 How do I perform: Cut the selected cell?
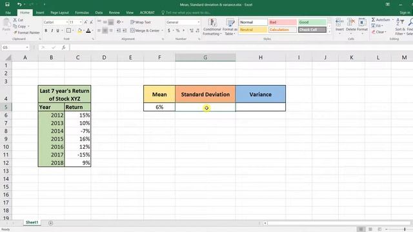click(18, 20)
